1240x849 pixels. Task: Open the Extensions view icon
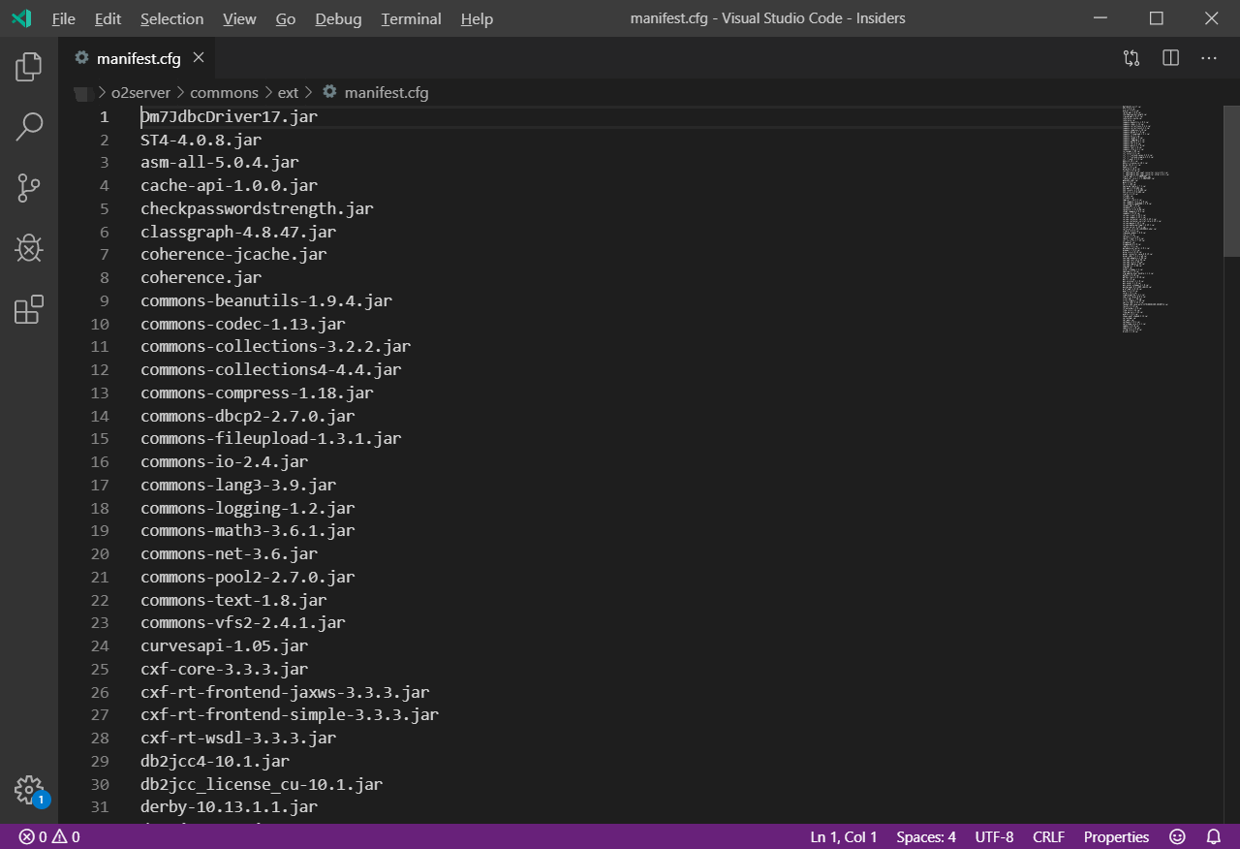[x=29, y=309]
